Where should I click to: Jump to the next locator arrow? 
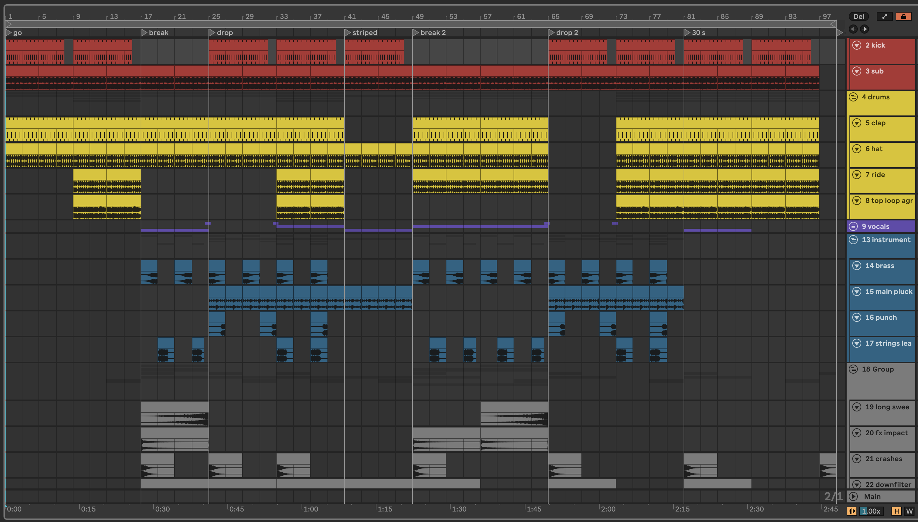pos(864,29)
